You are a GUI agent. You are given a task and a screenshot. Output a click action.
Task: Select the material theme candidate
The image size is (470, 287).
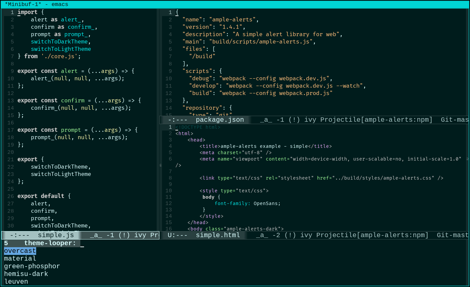coord(20,259)
